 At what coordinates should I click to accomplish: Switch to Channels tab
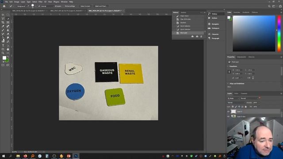tap(244, 94)
